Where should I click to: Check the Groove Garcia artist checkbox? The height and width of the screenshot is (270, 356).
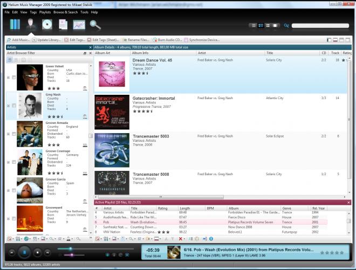coord(14,190)
